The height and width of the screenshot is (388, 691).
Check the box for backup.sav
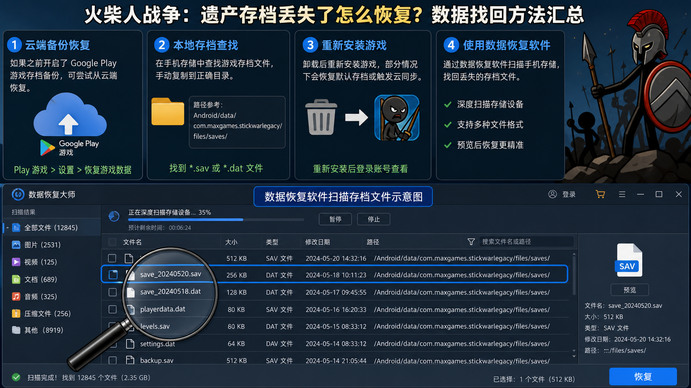[113, 361]
